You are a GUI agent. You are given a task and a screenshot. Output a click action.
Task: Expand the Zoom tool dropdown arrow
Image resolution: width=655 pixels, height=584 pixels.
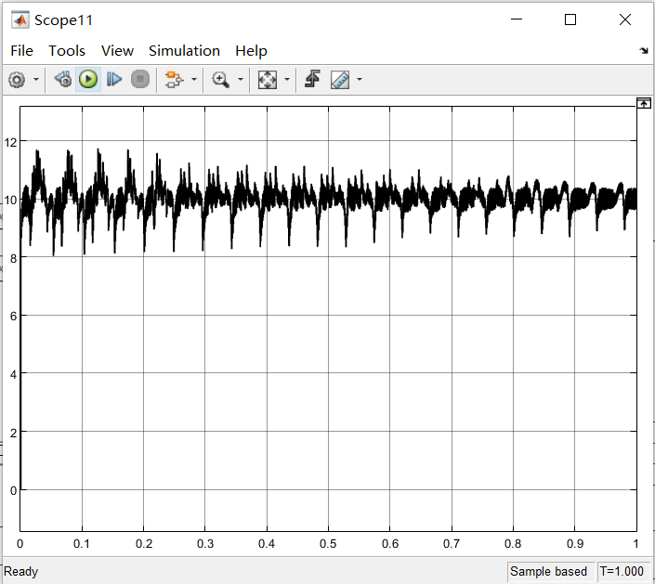click(x=241, y=79)
